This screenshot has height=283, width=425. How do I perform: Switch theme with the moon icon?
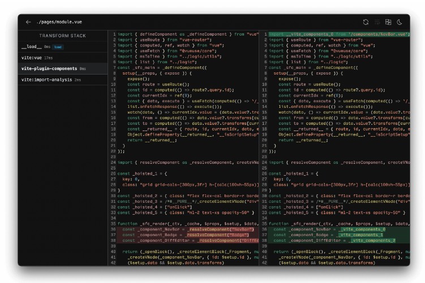400,22
